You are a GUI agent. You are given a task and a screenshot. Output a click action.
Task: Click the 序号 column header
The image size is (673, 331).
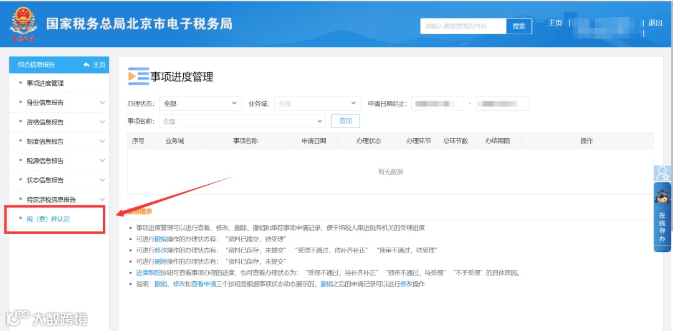(138, 141)
